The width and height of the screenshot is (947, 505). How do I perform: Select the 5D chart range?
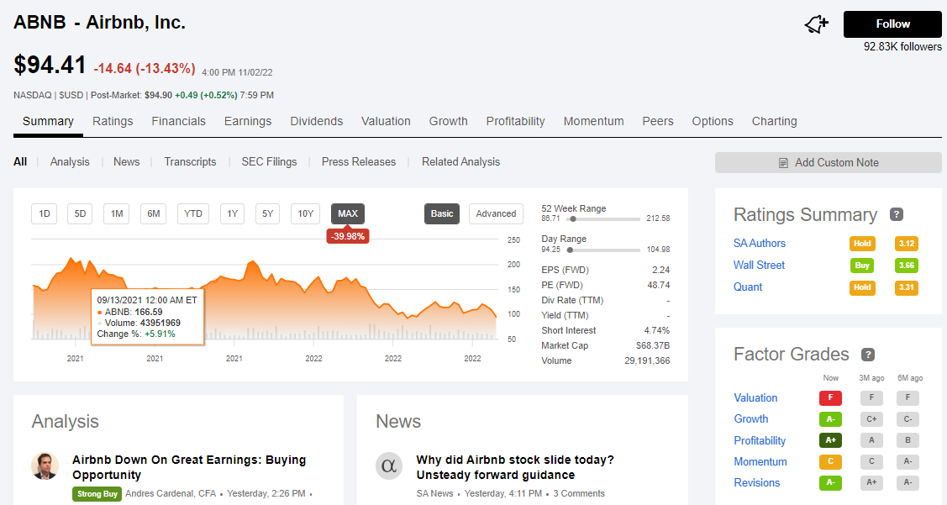[x=80, y=213]
